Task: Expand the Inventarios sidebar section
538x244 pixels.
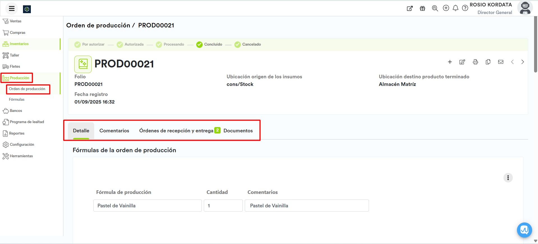Action: [19, 44]
